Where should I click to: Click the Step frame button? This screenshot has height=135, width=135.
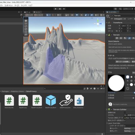point(64,9)
